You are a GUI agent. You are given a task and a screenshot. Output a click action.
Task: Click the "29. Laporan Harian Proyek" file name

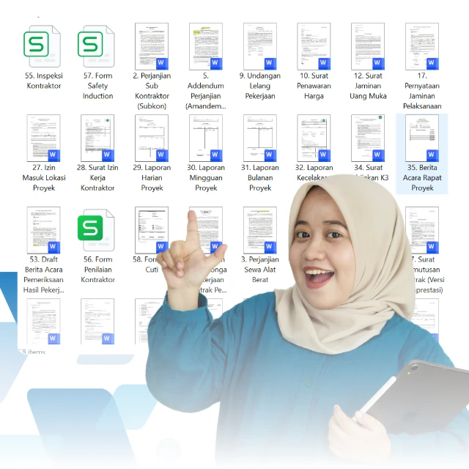point(152,177)
